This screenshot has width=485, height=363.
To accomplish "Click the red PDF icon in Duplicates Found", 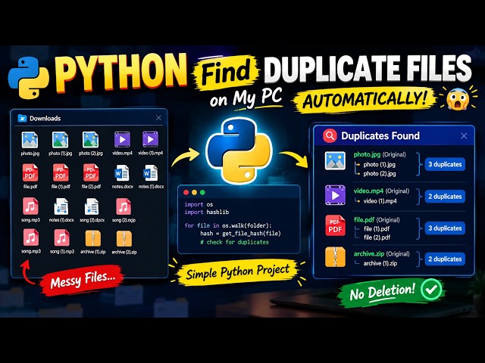I will [x=335, y=225].
